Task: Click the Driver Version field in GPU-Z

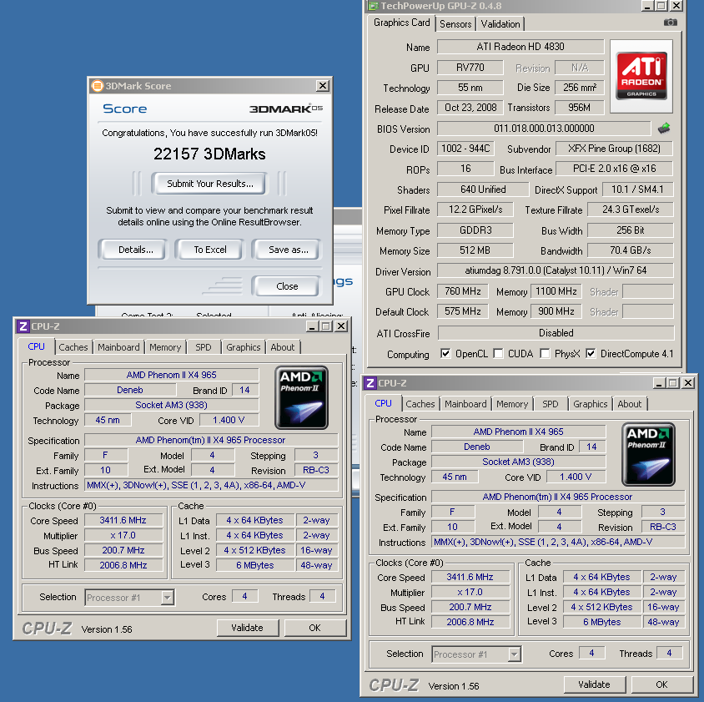Action: pos(556,270)
